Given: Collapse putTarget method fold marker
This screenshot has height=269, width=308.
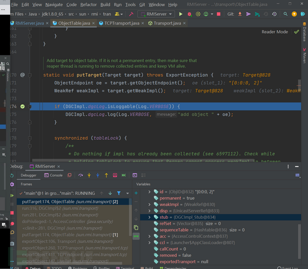Looking at the screenshot, I should (30, 75).
